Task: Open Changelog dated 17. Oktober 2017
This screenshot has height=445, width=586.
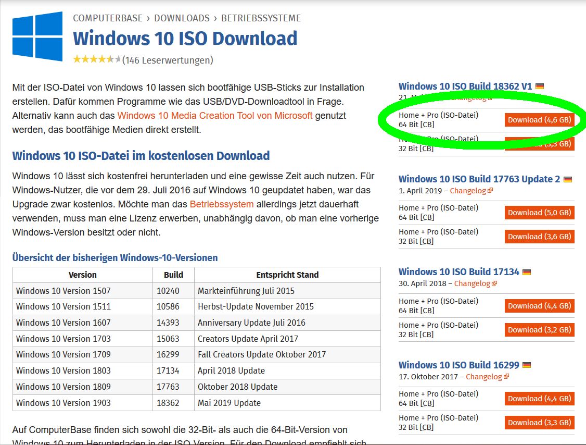Action: pyautogui.click(x=484, y=377)
